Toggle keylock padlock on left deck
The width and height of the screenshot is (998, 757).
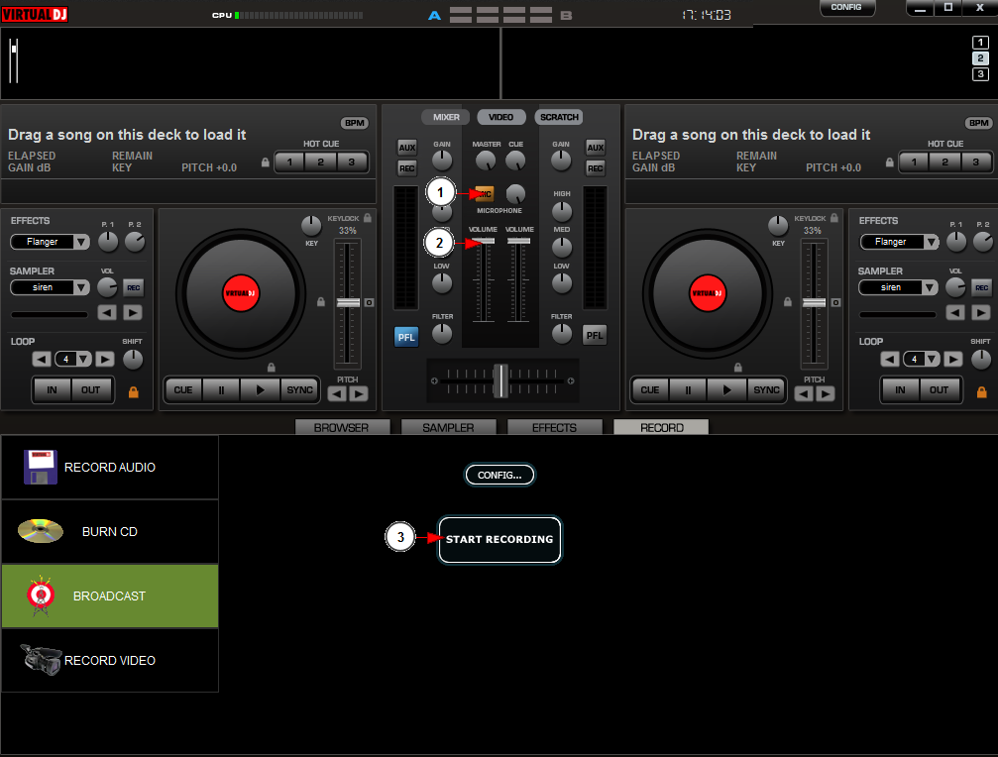tap(368, 218)
